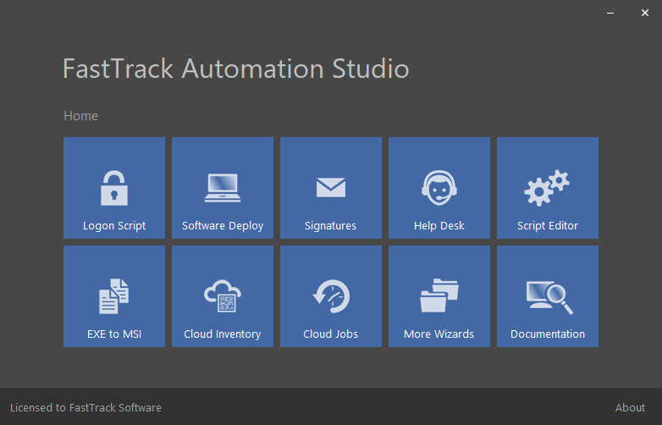Image resolution: width=662 pixels, height=425 pixels.
Task: Show More Wizards folders tile
Action: tap(439, 296)
